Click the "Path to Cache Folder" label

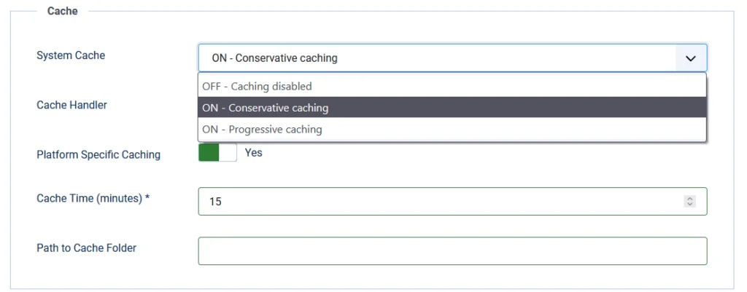[86, 248]
